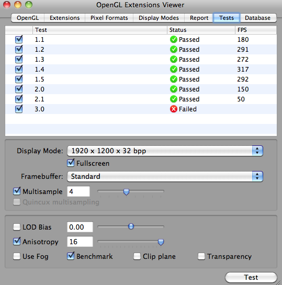
Task: Uncheck the test 1.2 checkbox
Action: click(x=19, y=50)
